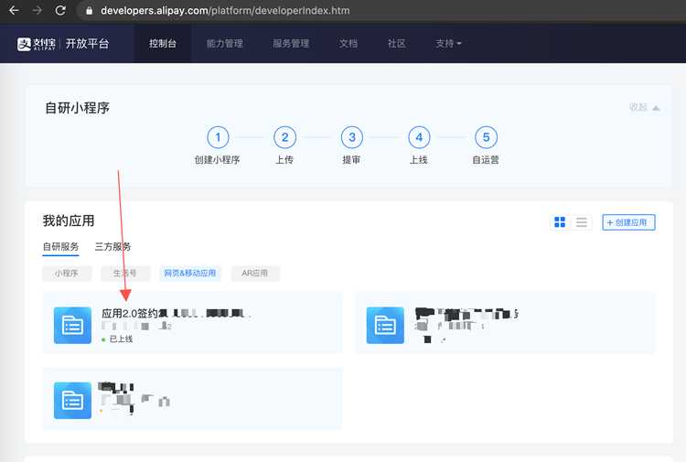Open the 文档 navigation link

point(348,44)
